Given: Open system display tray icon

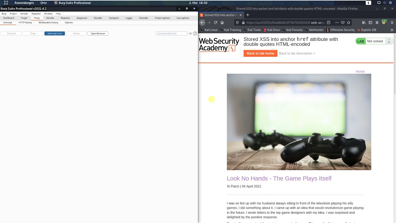Looking at the screenshot, I should pos(379,3).
